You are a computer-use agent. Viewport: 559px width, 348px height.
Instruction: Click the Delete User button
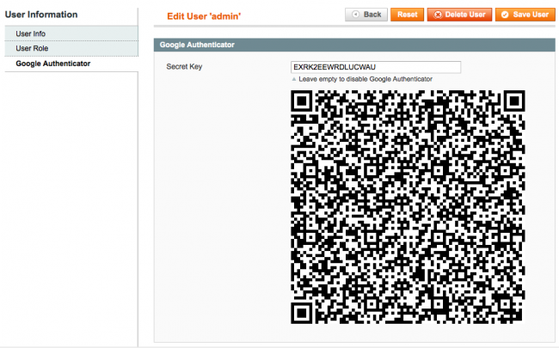pyautogui.click(x=459, y=15)
